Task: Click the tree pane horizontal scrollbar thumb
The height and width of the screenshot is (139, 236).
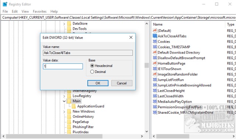Action: (54, 136)
